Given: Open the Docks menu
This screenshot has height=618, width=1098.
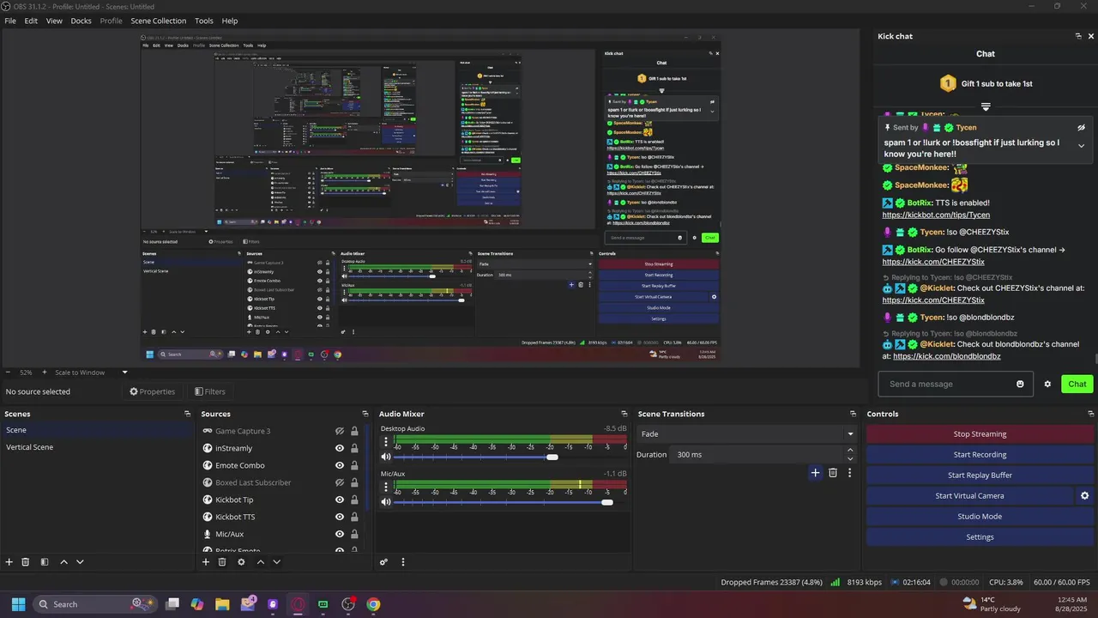Looking at the screenshot, I should (x=81, y=21).
